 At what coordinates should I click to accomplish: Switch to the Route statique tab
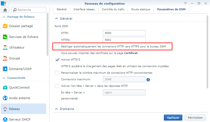(140, 9)
